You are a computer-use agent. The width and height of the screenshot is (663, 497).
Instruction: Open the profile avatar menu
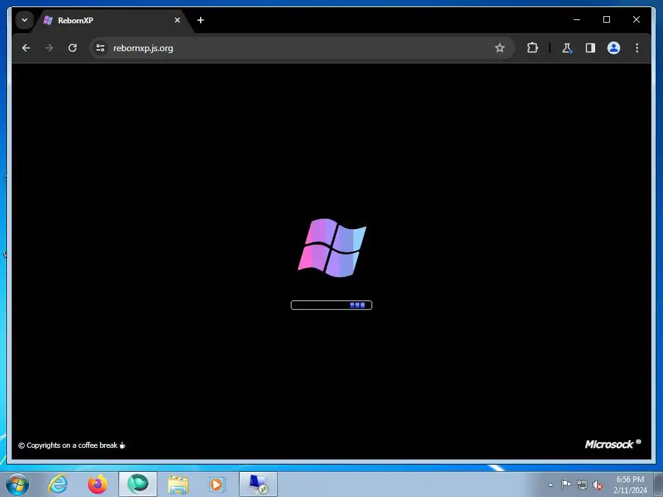point(614,48)
